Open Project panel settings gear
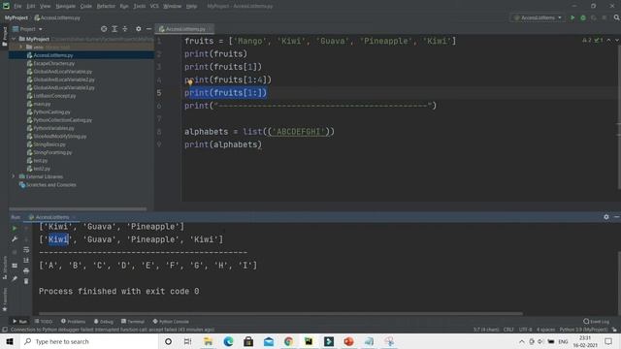Image resolution: width=621 pixels, height=349 pixels. pyautogui.click(x=138, y=29)
